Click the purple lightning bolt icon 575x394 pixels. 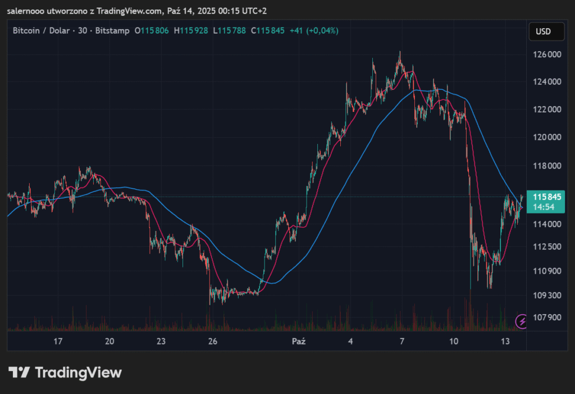point(522,321)
